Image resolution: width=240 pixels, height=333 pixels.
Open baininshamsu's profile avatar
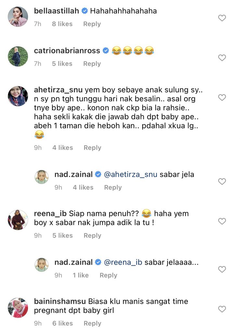(18, 308)
